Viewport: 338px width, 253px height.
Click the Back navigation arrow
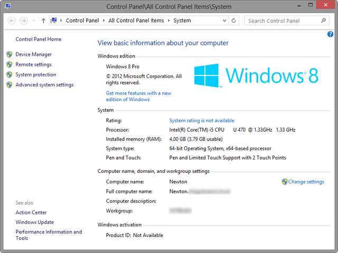point(11,21)
